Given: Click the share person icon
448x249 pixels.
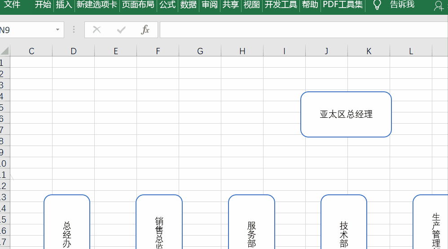Looking at the screenshot, I should 439,6.
